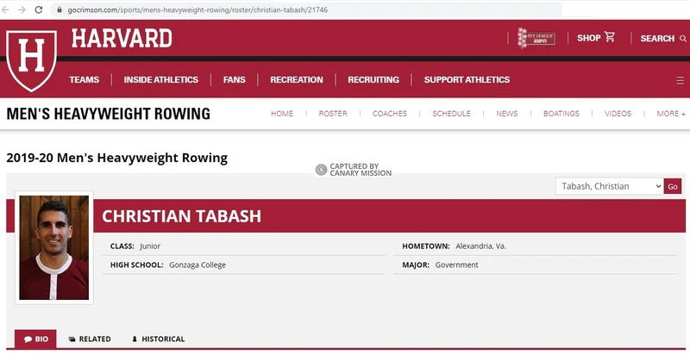690x355 pixels.
Task: Reload the page with refresh icon
Action: 39,9
